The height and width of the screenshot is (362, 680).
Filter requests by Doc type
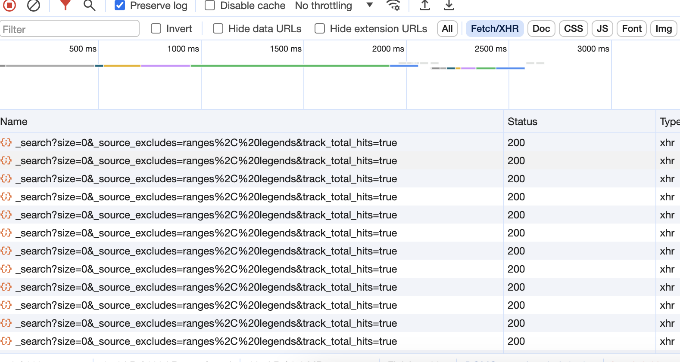(x=541, y=29)
